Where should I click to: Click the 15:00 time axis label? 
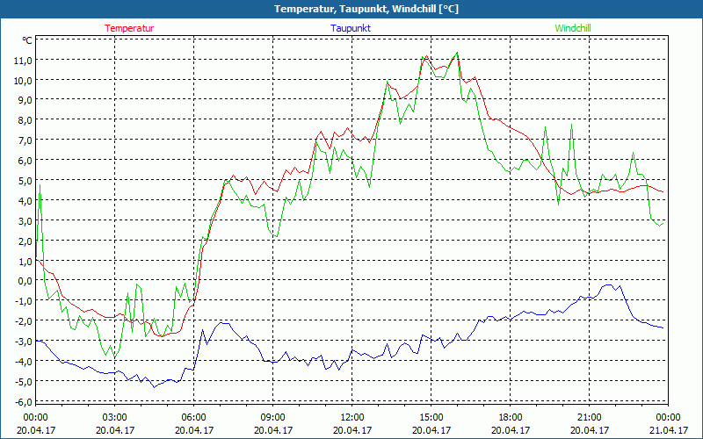[431, 418]
